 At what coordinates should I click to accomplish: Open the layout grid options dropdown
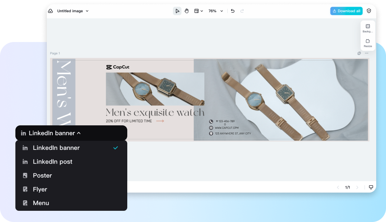(198, 11)
